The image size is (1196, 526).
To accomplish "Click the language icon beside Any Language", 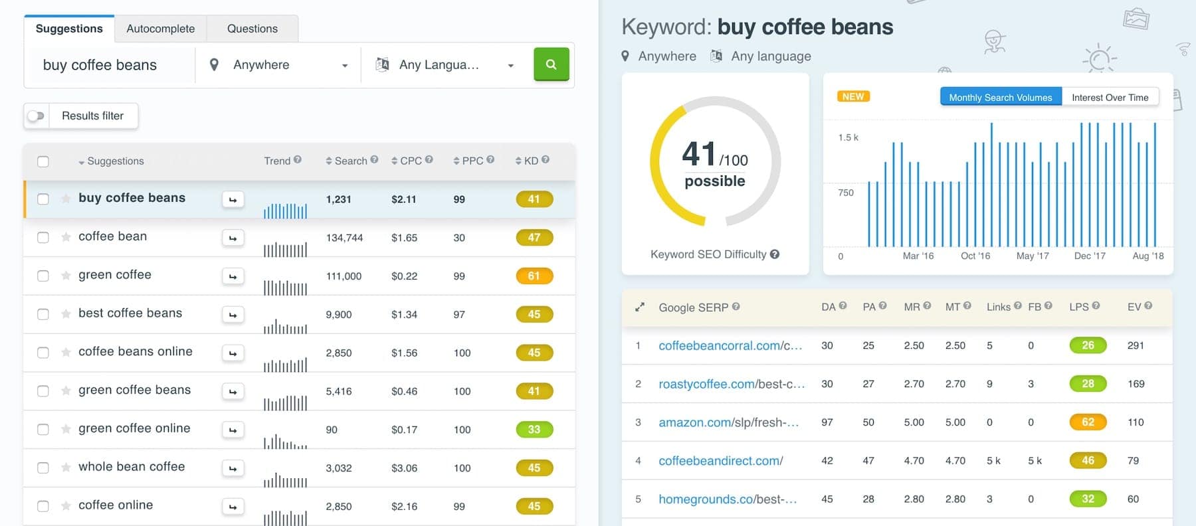I will (382, 64).
